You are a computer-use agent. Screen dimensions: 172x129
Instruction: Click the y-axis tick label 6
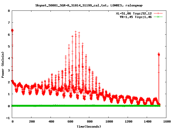9,35
